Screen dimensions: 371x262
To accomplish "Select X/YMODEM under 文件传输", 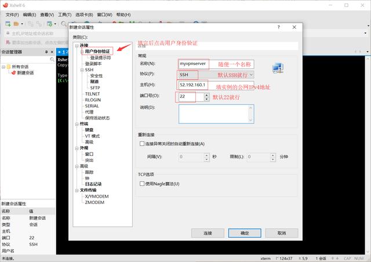I will pyautogui.click(x=97, y=196).
